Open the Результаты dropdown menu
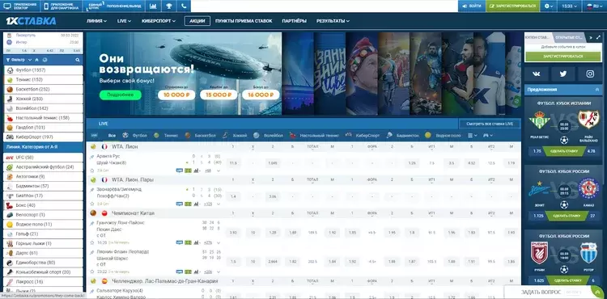Viewport: 607px width, 299px height. point(333,21)
